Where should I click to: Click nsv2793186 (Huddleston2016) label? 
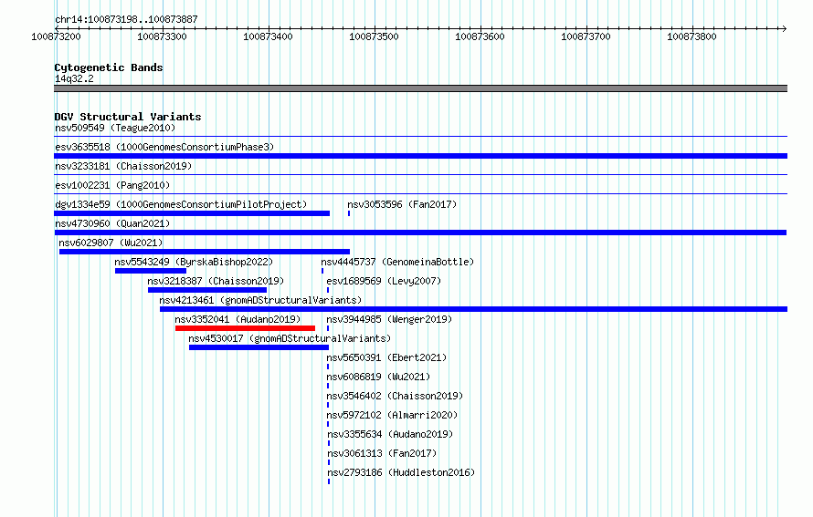401,472
